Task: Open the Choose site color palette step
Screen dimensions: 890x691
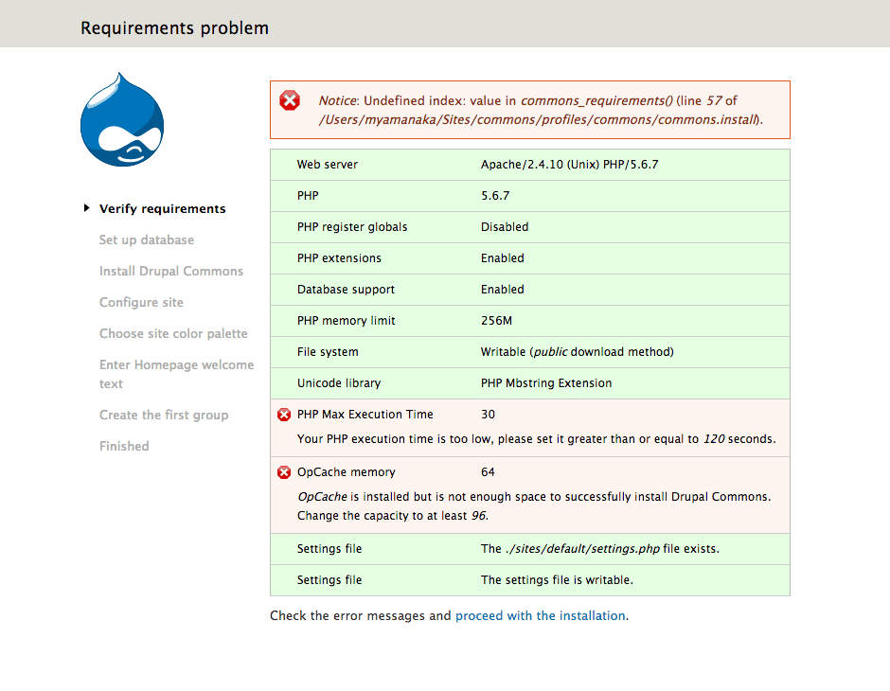Action: click(x=173, y=334)
